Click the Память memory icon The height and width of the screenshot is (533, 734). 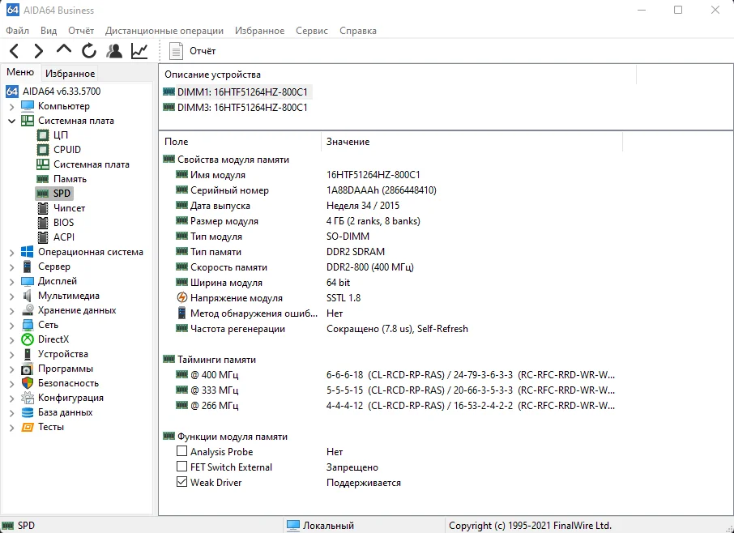[43, 179]
